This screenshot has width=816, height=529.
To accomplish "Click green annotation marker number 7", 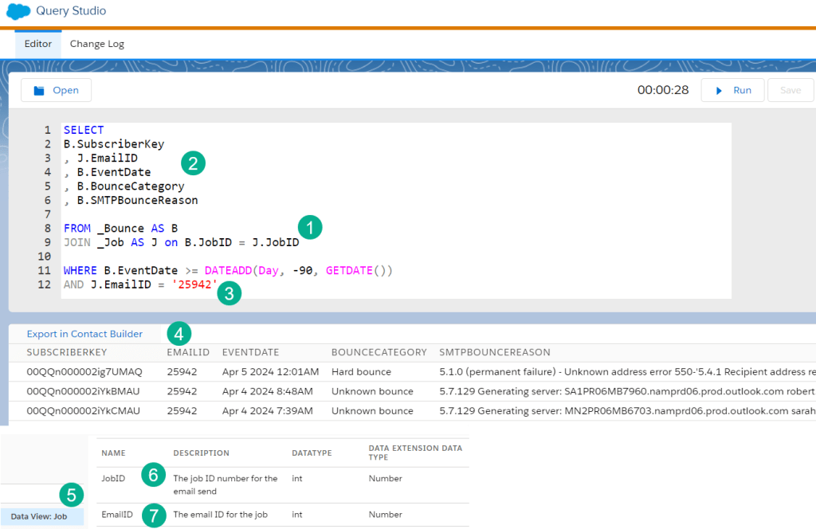I will point(154,515).
